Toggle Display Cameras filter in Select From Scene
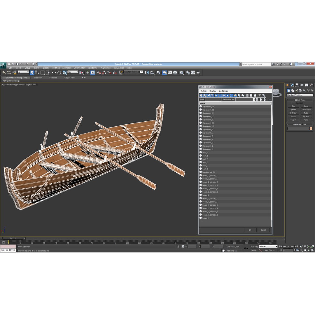 (x=213, y=95)
